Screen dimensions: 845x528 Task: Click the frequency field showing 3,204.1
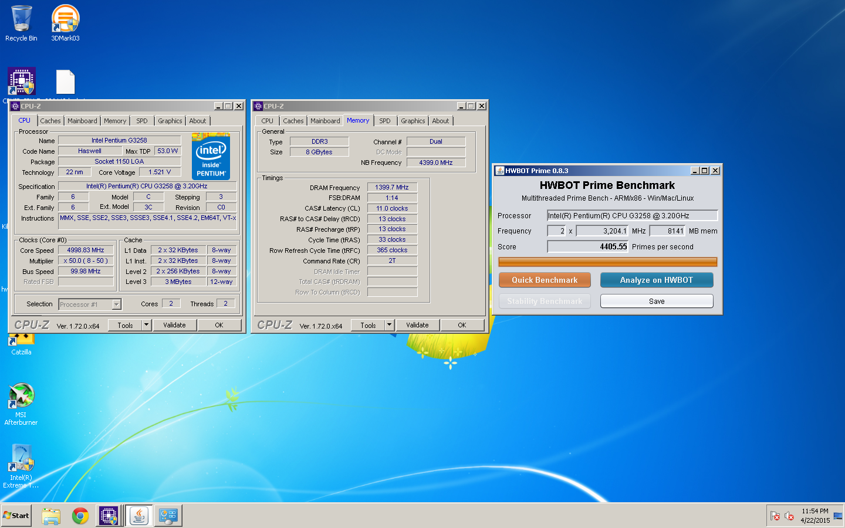coord(602,231)
